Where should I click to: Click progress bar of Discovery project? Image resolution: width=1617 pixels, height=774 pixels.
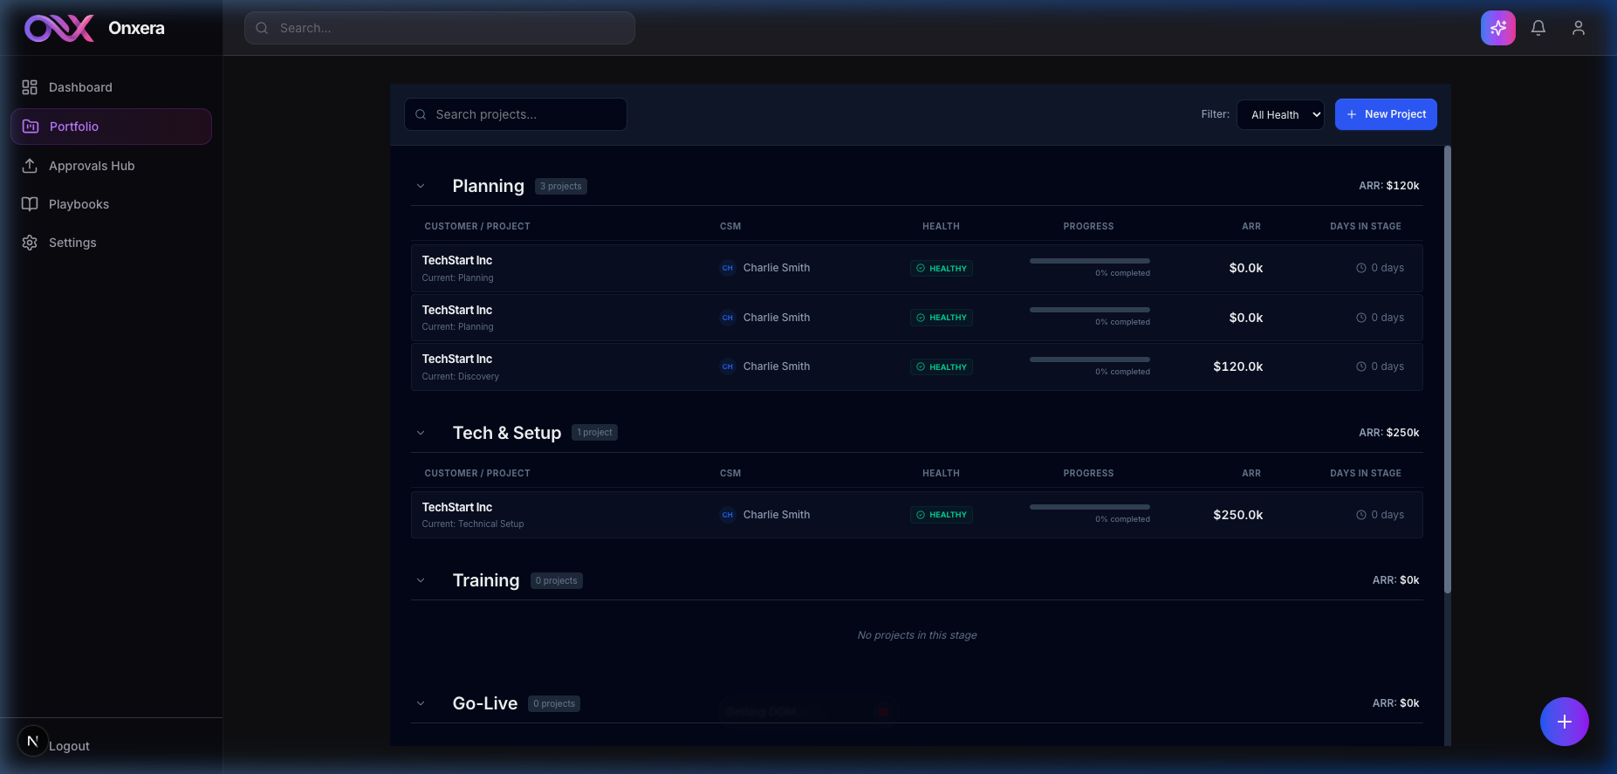[x=1089, y=360]
